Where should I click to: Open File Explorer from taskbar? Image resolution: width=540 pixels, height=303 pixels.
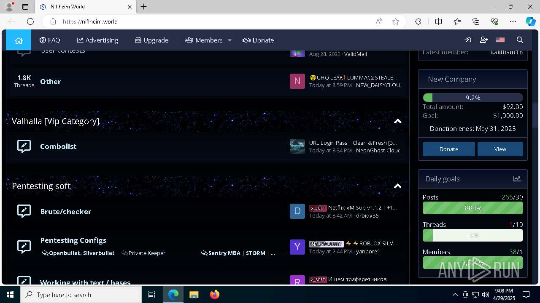click(194, 295)
